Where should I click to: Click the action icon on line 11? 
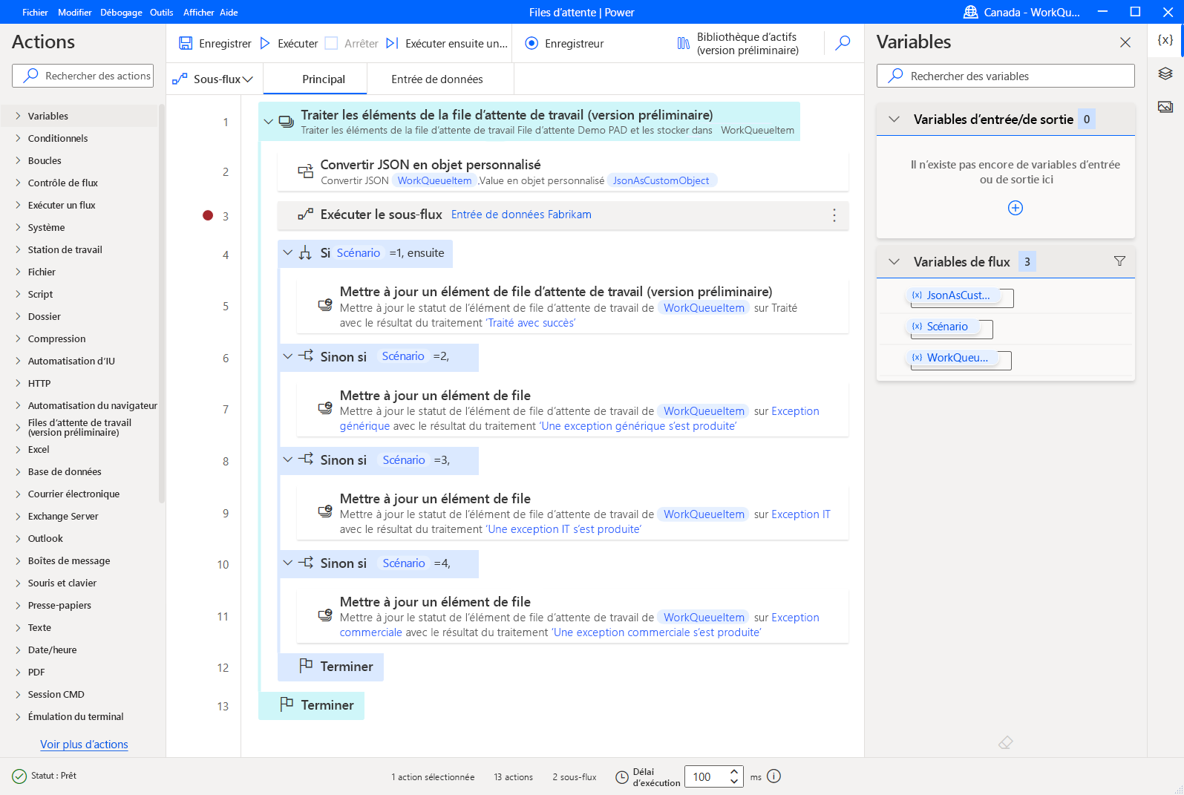tap(324, 615)
